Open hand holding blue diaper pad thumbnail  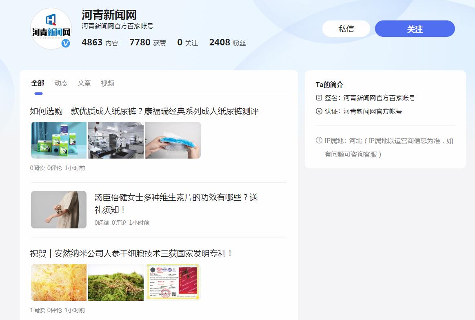(x=173, y=140)
